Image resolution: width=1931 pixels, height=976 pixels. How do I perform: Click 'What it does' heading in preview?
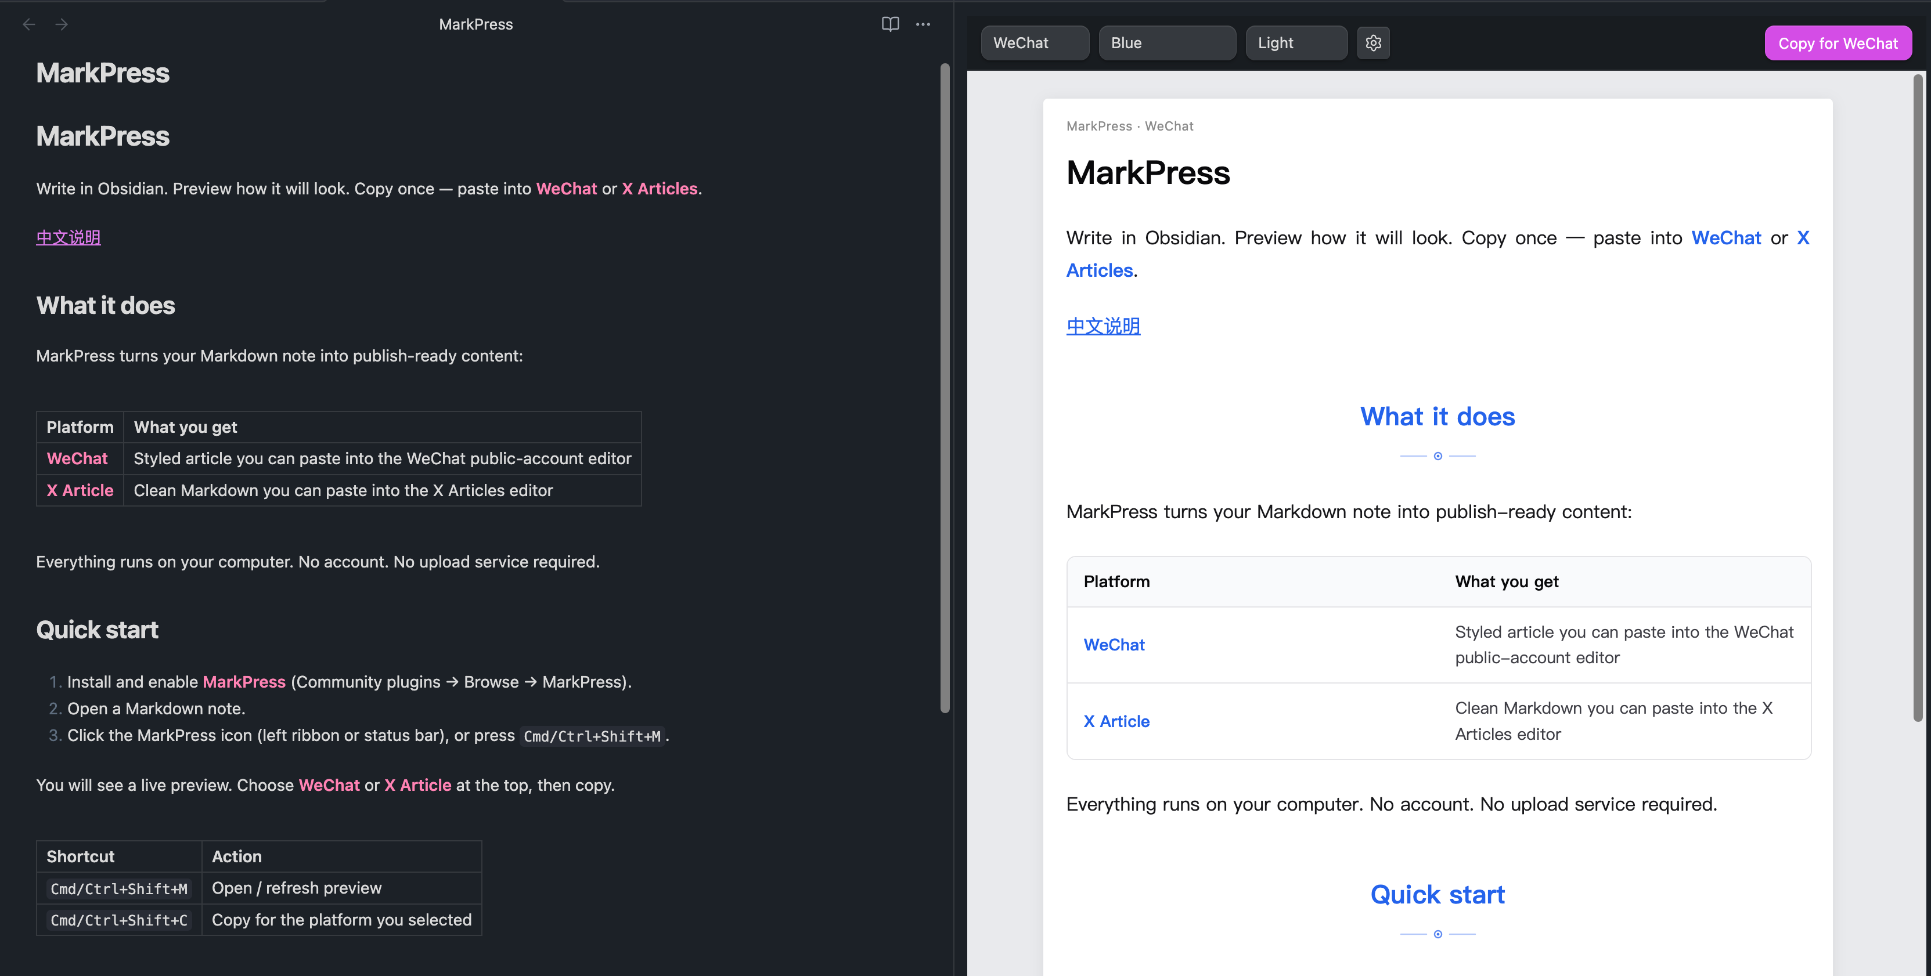[x=1438, y=417]
